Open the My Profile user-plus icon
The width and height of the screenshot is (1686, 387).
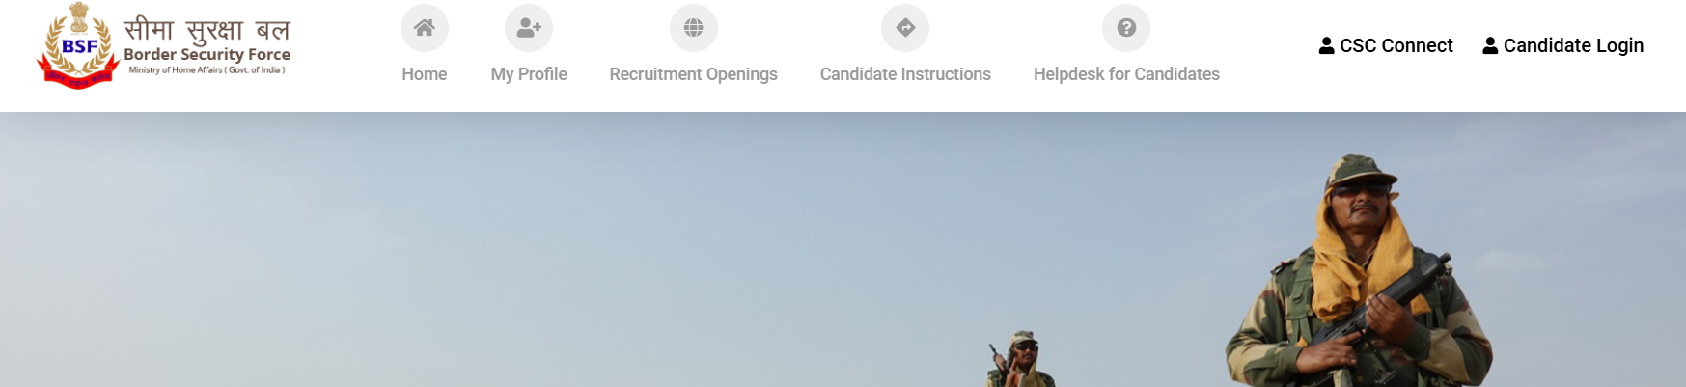529,28
